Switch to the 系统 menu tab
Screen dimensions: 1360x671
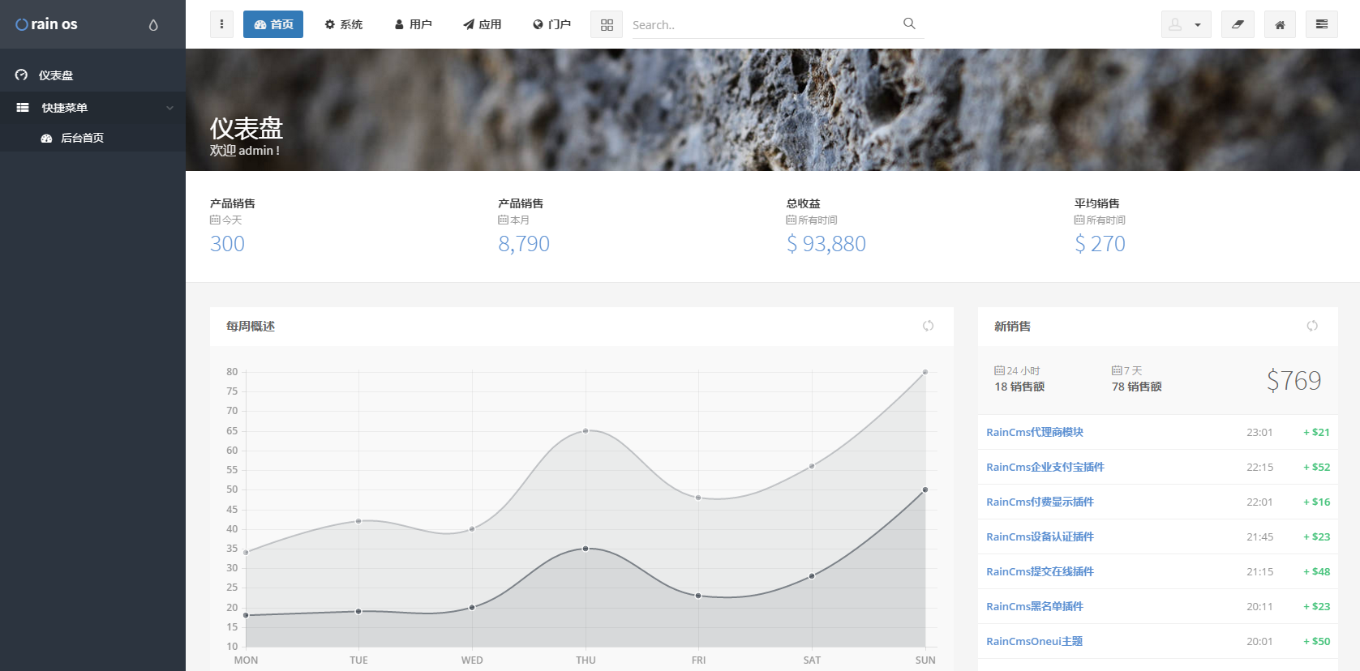point(344,24)
